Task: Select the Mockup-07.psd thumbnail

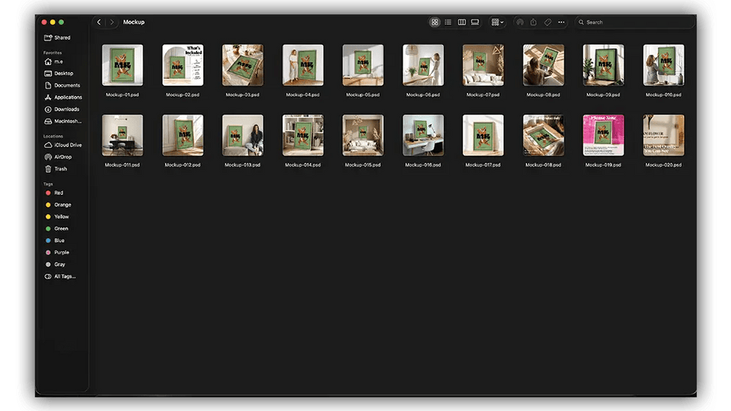Action: point(483,65)
